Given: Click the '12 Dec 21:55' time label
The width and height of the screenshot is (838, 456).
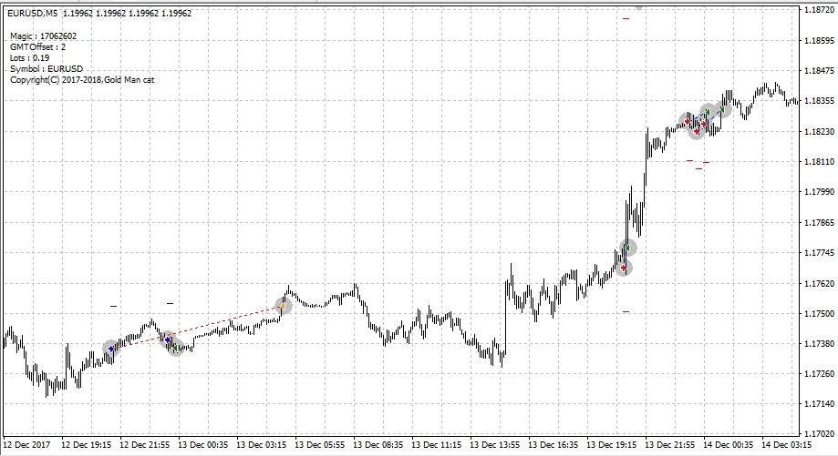Looking at the screenshot, I should click(x=145, y=445).
